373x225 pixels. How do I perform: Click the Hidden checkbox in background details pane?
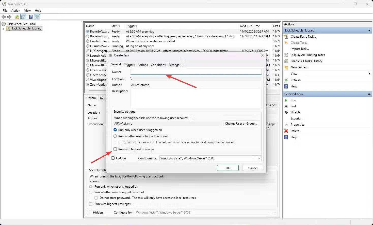point(89,213)
